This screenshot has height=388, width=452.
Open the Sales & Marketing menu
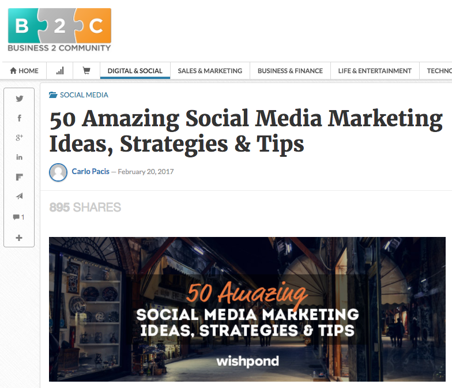point(210,70)
